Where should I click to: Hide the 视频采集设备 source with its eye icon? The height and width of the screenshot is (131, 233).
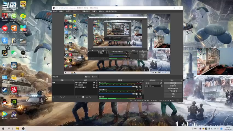click(x=94, y=83)
